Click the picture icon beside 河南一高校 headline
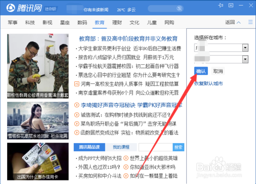Image resolution: width=256 pixels, height=184 pixels. [77, 84]
